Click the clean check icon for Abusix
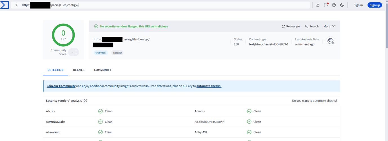 (100, 111)
